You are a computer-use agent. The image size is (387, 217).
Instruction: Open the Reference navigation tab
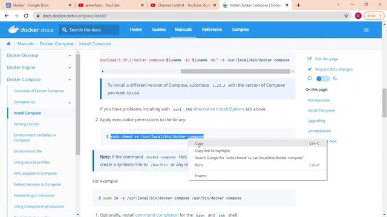point(212,30)
